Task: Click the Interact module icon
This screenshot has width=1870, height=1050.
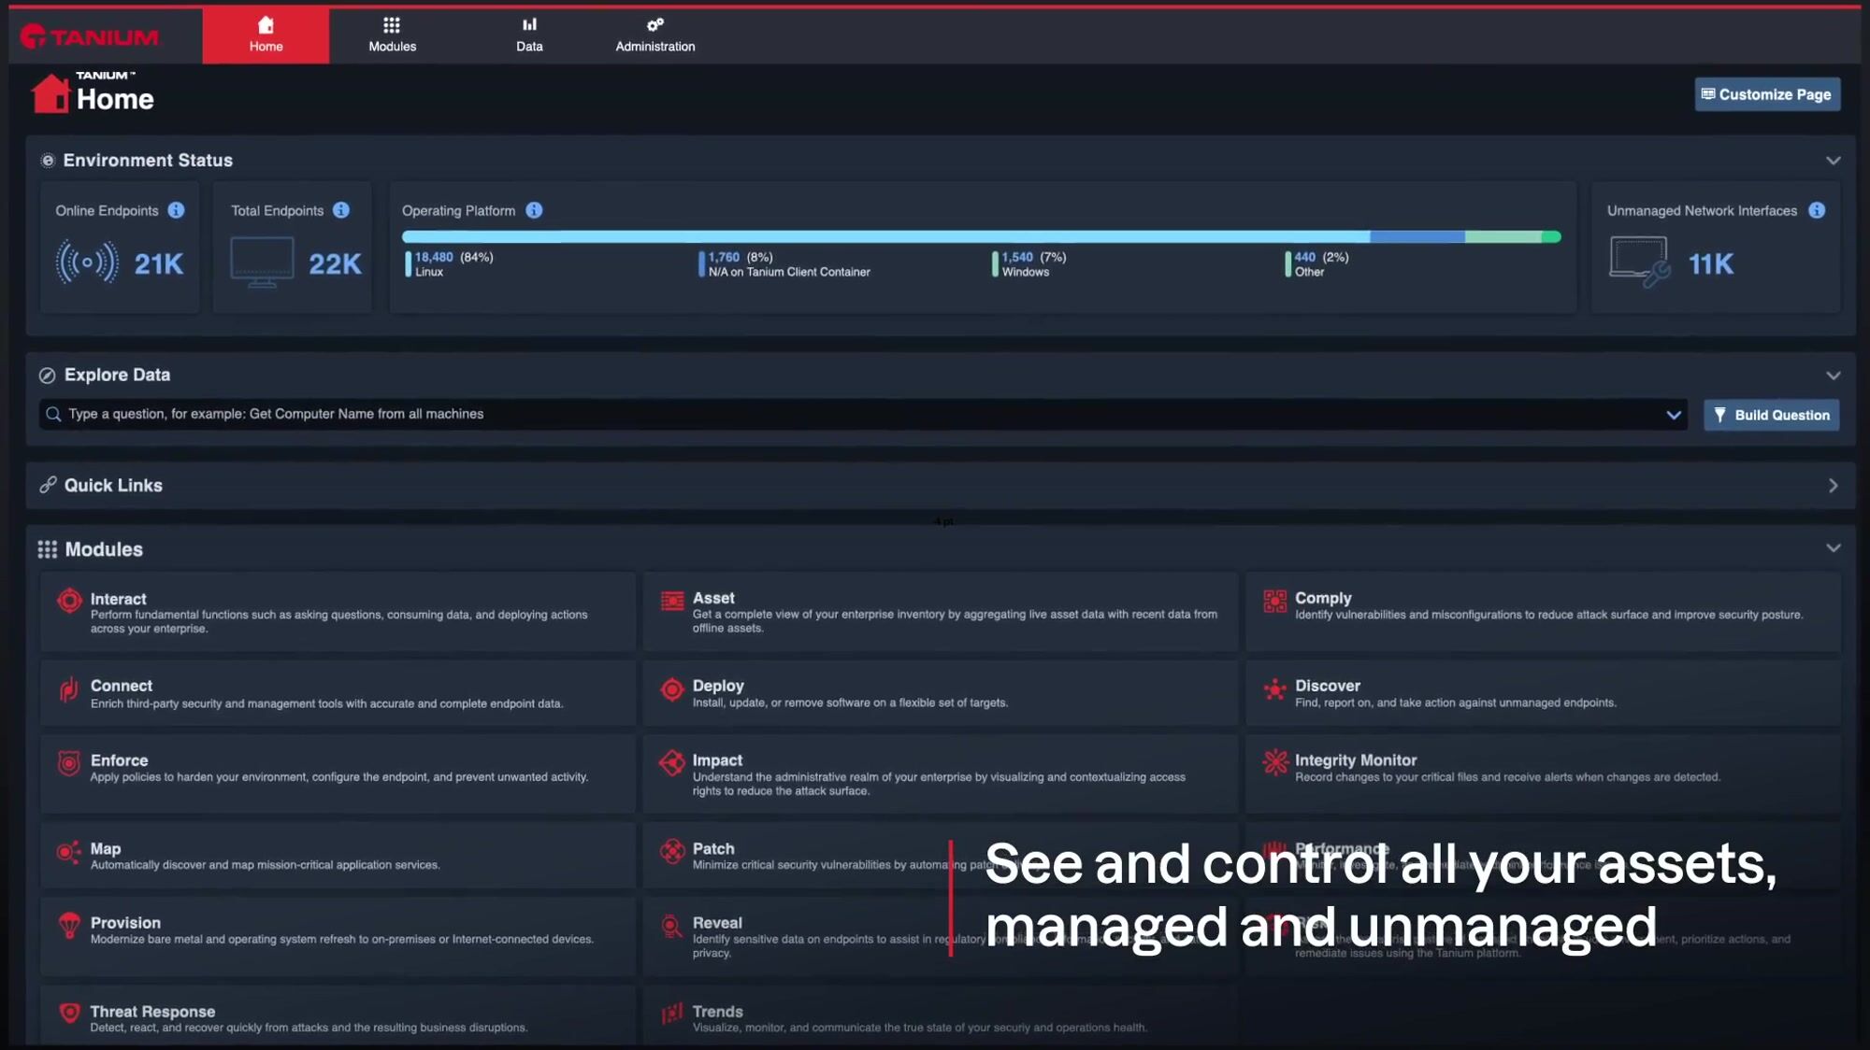Action: pyautogui.click(x=69, y=601)
